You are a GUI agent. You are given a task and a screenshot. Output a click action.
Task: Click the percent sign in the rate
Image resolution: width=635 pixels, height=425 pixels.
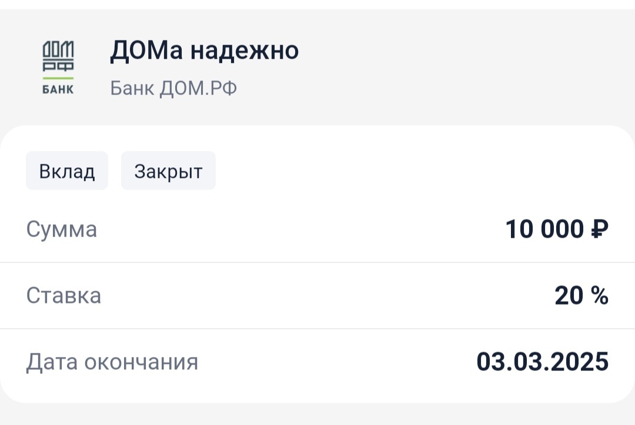[x=600, y=296]
